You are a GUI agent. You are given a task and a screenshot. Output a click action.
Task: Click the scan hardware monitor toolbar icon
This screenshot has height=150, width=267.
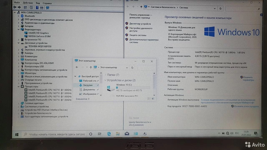tap(48, 8)
